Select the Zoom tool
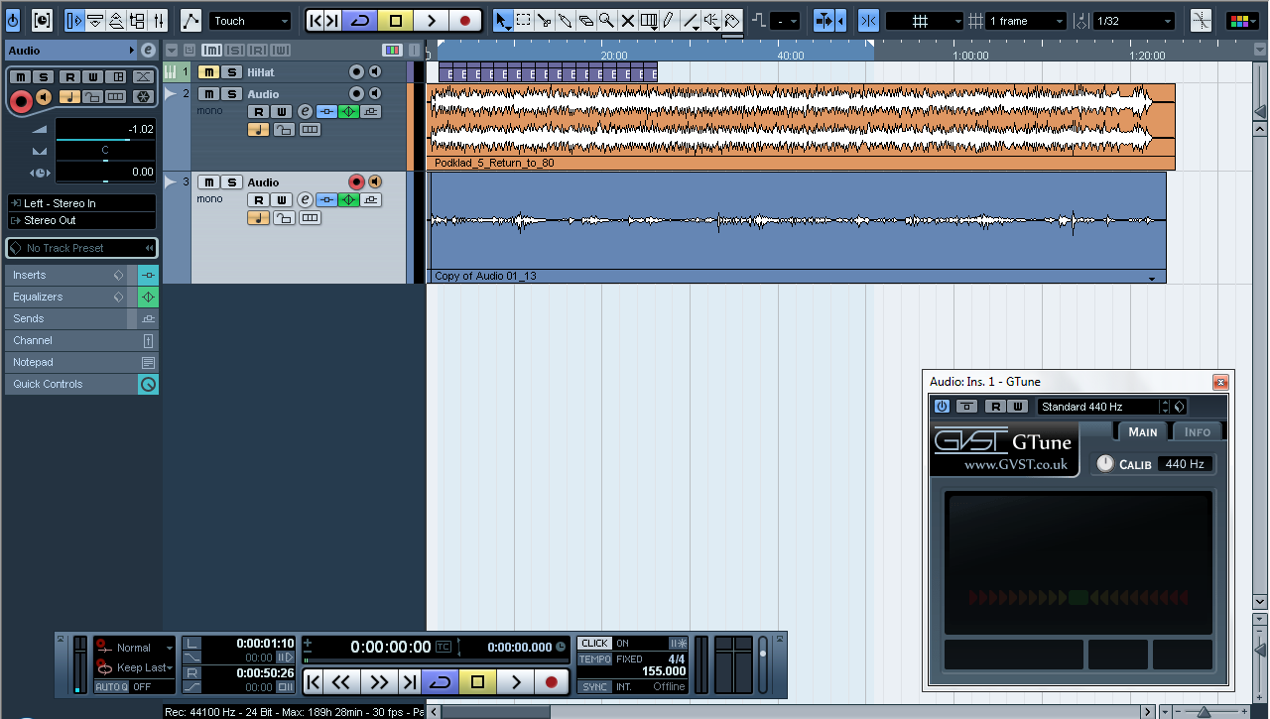The width and height of the screenshot is (1270, 719). [x=607, y=20]
